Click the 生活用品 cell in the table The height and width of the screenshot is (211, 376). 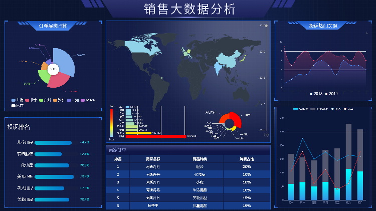coord(200,190)
